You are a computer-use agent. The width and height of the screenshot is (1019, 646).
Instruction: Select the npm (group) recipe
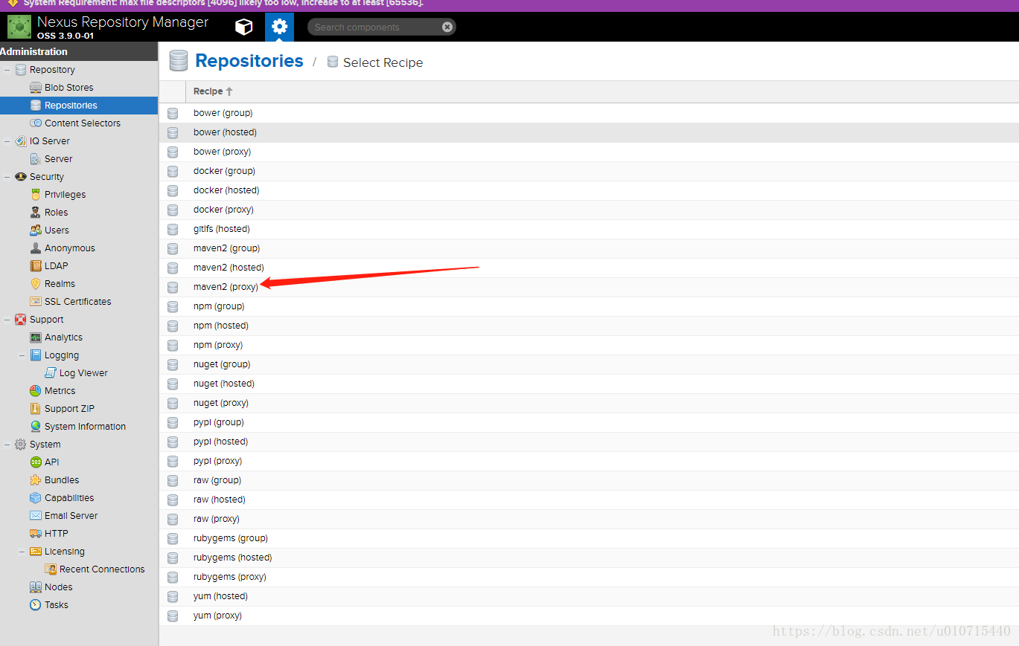tap(589, 306)
